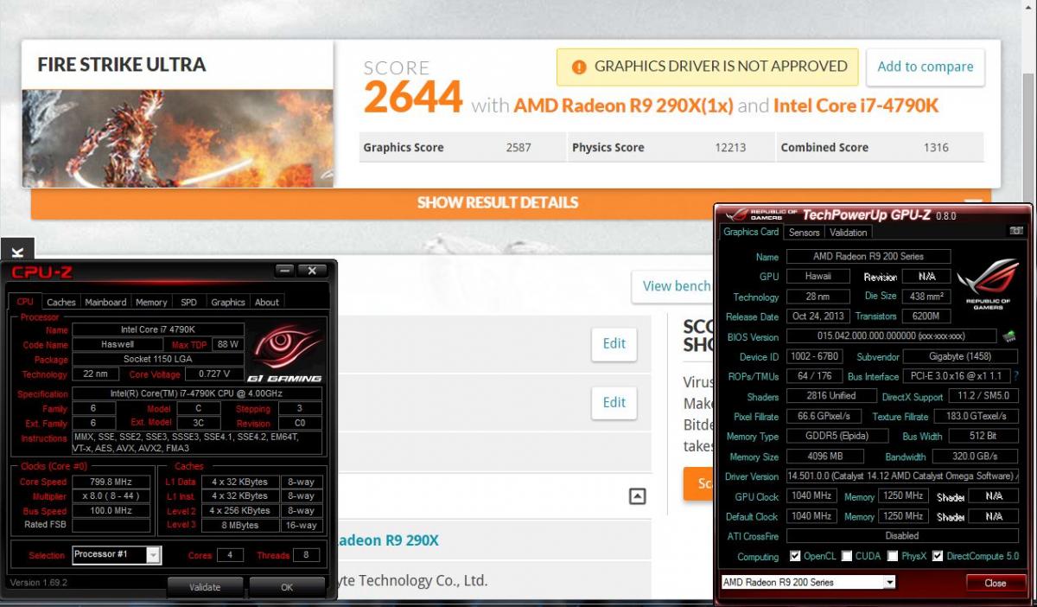Click the Combined Score value 1316

point(936,147)
